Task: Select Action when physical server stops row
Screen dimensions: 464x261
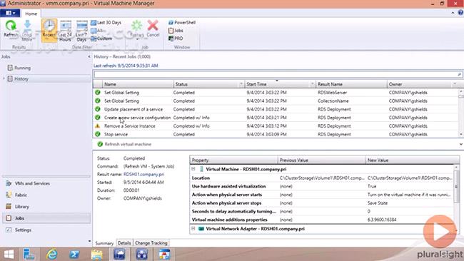Action: [x=322, y=203]
